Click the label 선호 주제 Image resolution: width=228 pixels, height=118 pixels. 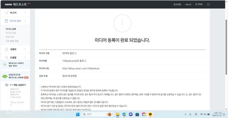point(43,76)
